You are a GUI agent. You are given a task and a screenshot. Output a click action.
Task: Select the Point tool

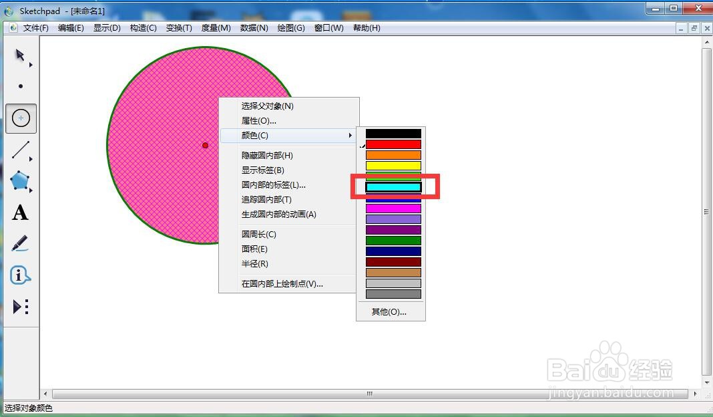pos(21,86)
